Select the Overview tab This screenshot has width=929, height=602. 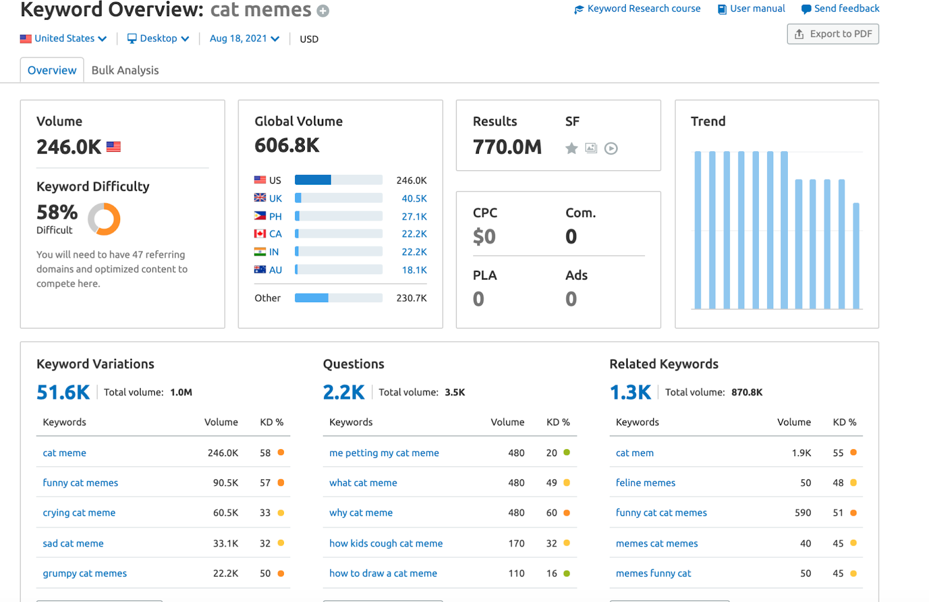[52, 70]
